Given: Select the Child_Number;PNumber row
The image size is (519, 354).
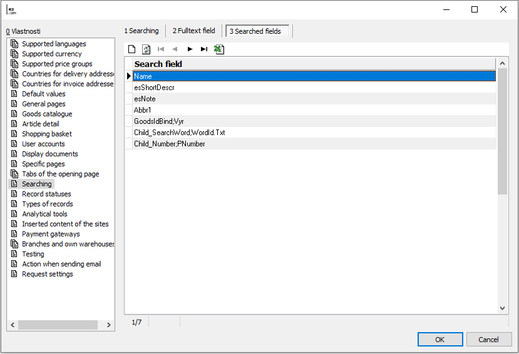Looking at the screenshot, I should tap(169, 144).
